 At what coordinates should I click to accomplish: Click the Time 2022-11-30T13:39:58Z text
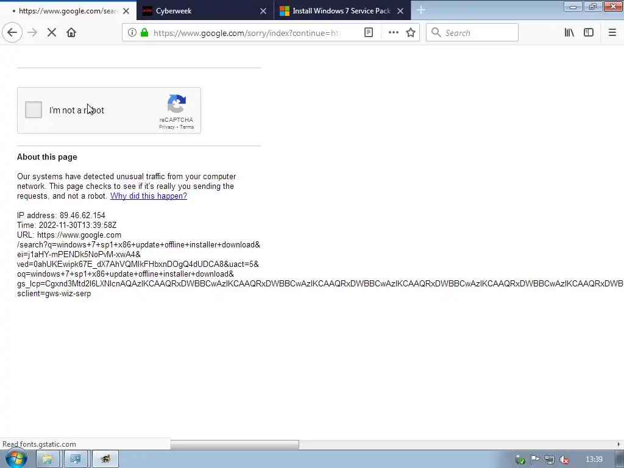pyautogui.click(x=67, y=225)
